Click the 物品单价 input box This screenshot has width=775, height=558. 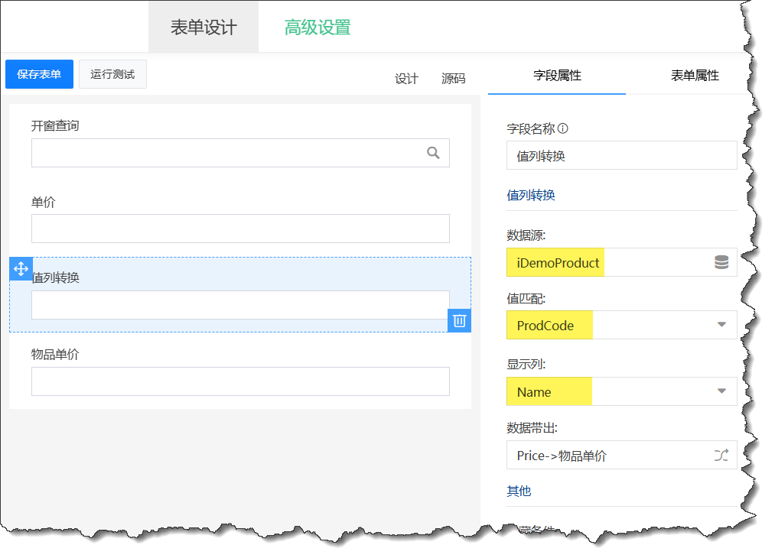coord(240,381)
